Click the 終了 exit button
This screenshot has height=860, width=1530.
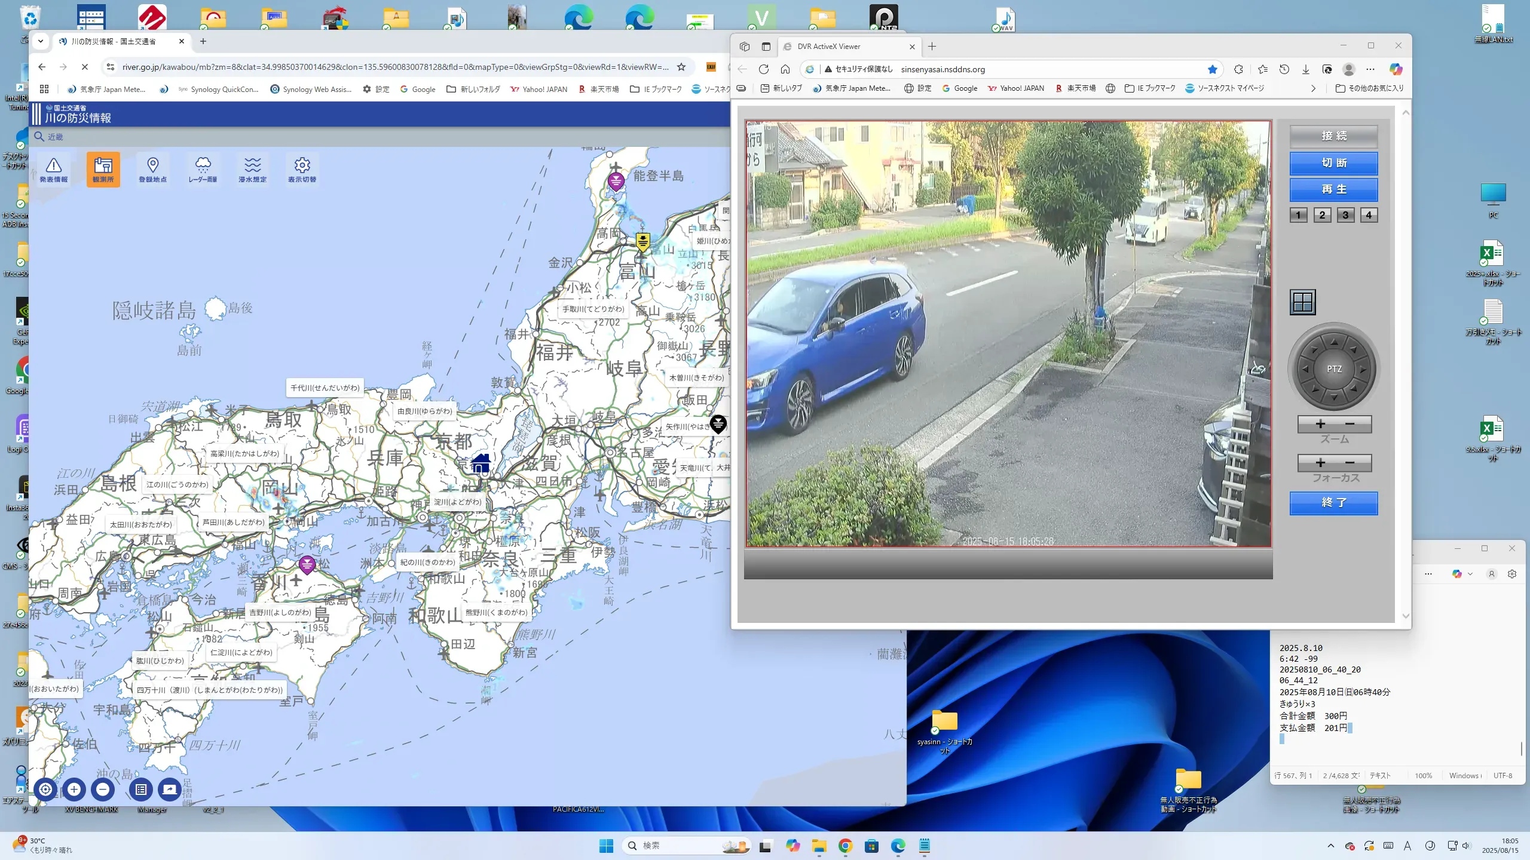click(1333, 503)
